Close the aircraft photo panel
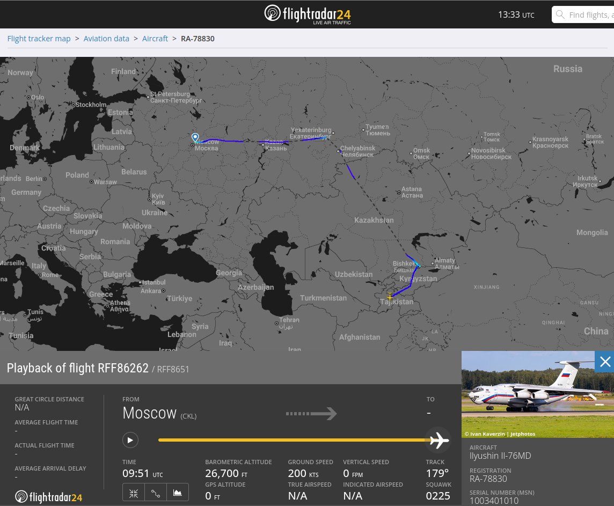Image resolution: width=614 pixels, height=506 pixels. [x=604, y=362]
